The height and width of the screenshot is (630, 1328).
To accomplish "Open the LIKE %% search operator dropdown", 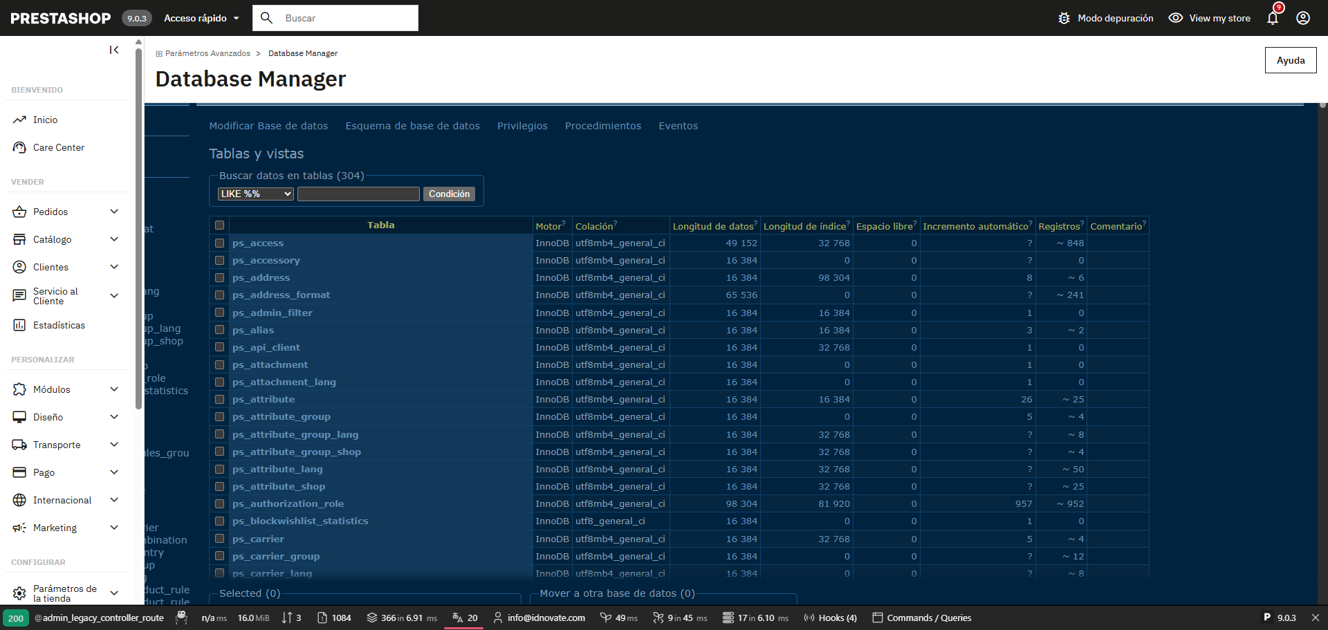I will tap(256, 194).
